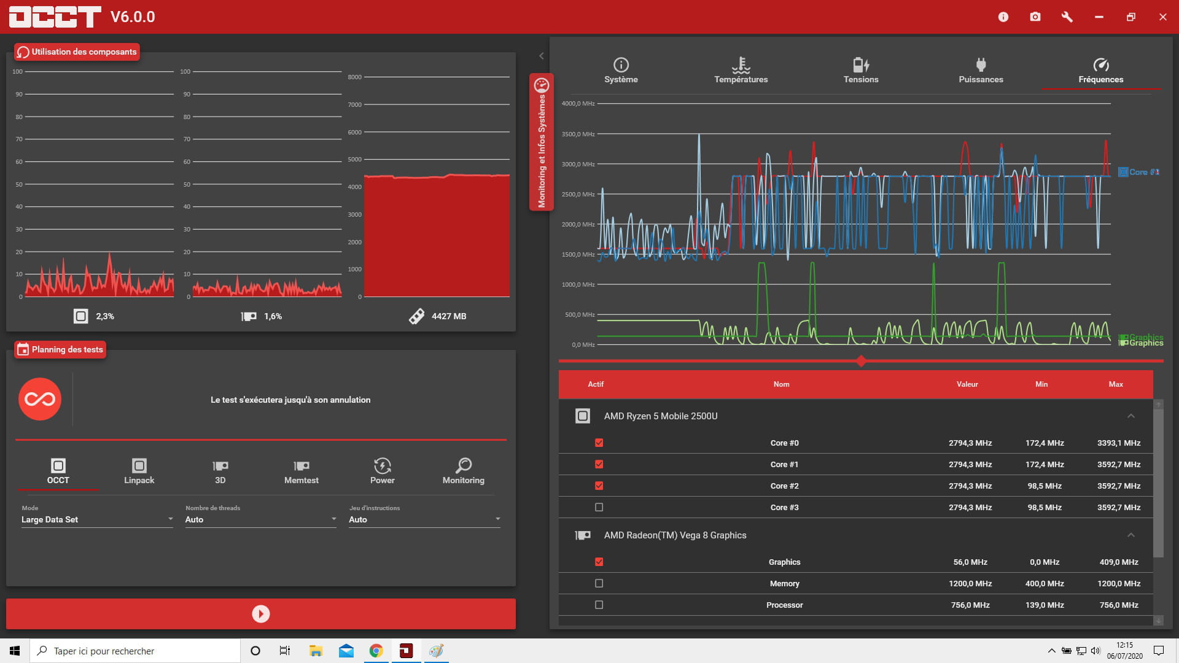
Task: Collapse AMD Ryzen 5 Mobile 2500U group
Action: point(1131,416)
